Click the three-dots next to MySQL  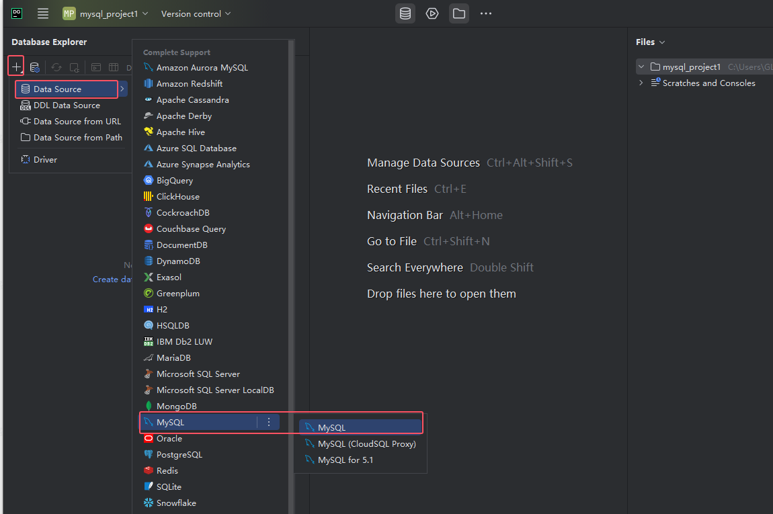tap(269, 423)
